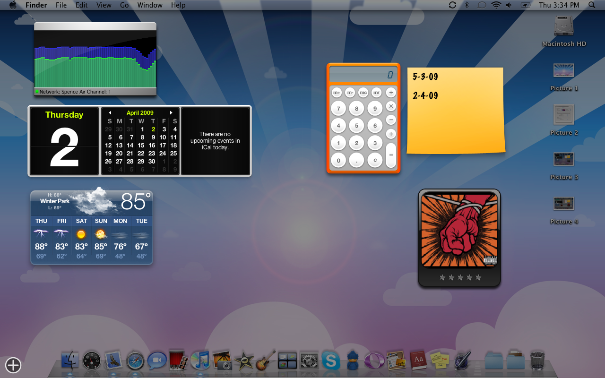
Task: Click calculator clear 'c' key
Action: tap(375, 160)
